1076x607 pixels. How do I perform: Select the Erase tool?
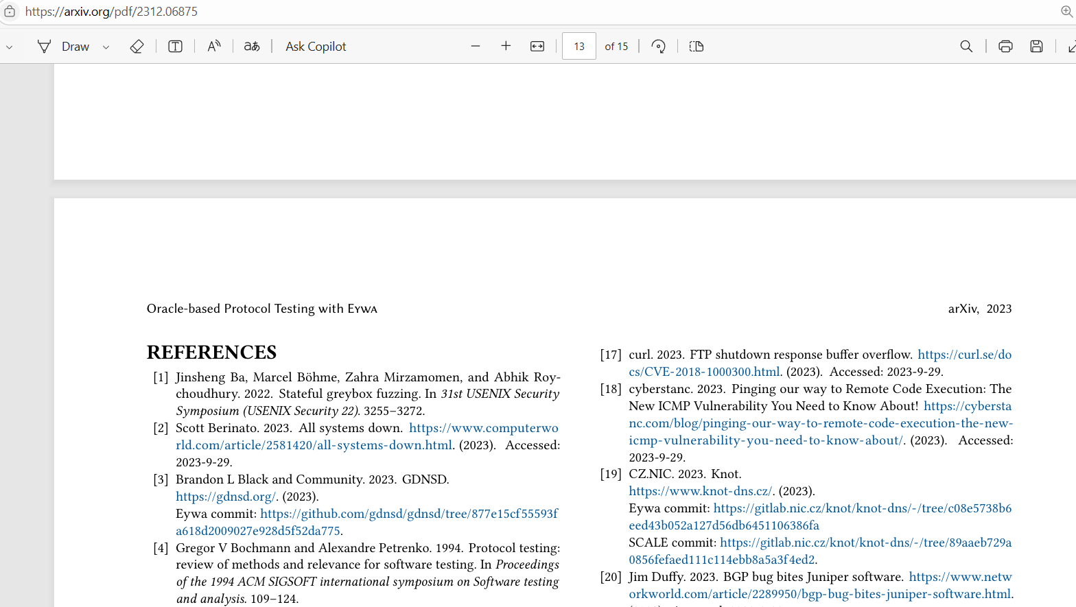[137, 46]
